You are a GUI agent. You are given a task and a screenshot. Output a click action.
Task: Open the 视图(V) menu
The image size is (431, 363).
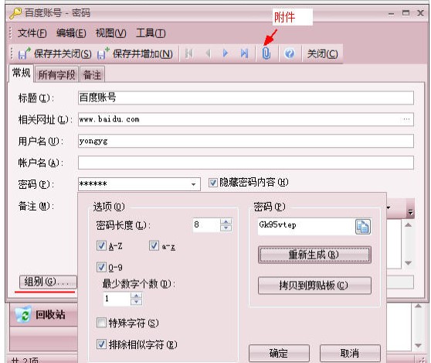point(110,33)
